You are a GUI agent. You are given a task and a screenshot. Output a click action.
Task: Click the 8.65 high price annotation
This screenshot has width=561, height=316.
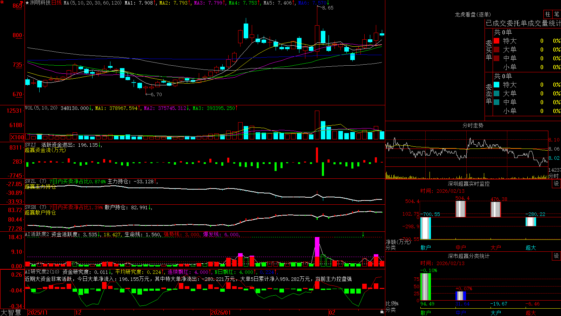pyautogui.click(x=328, y=8)
